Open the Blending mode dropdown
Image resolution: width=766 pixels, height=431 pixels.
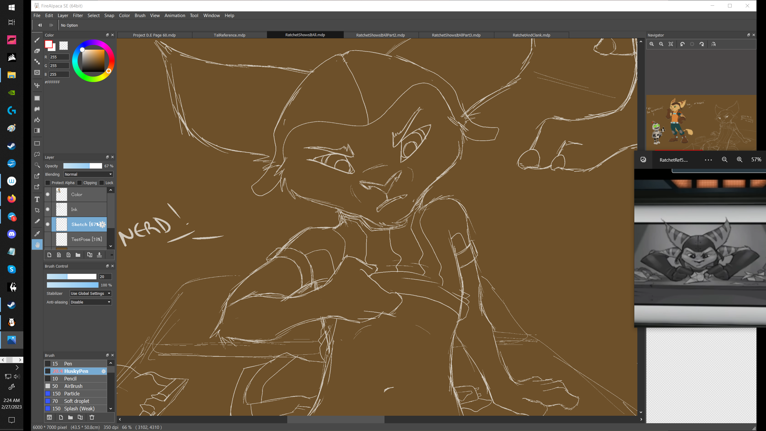tap(89, 174)
